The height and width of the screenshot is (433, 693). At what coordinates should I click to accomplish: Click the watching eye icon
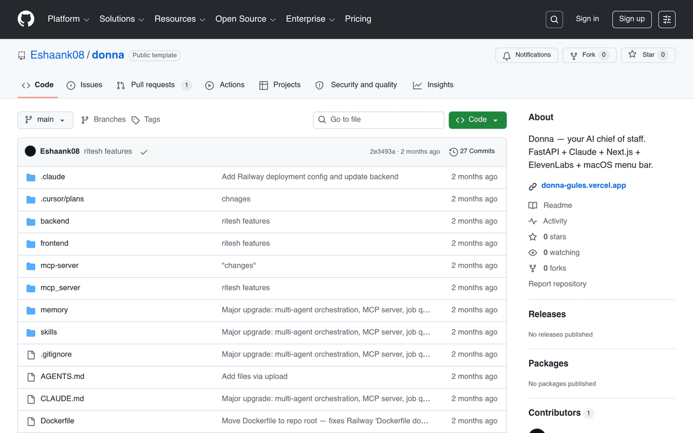pos(532,253)
